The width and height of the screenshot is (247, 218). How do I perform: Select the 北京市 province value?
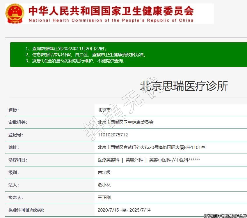104,110
